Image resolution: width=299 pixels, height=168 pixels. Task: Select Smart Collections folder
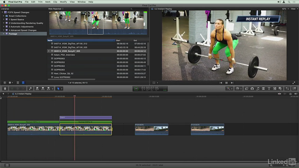tap(17, 16)
